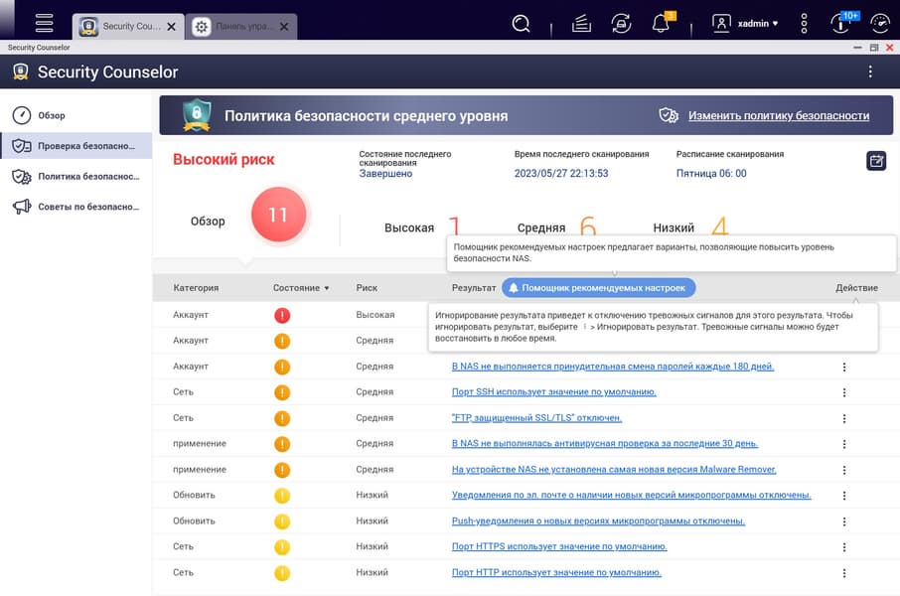This screenshot has width=900, height=596.
Task: Open the background tasks icon
Action: tap(582, 23)
